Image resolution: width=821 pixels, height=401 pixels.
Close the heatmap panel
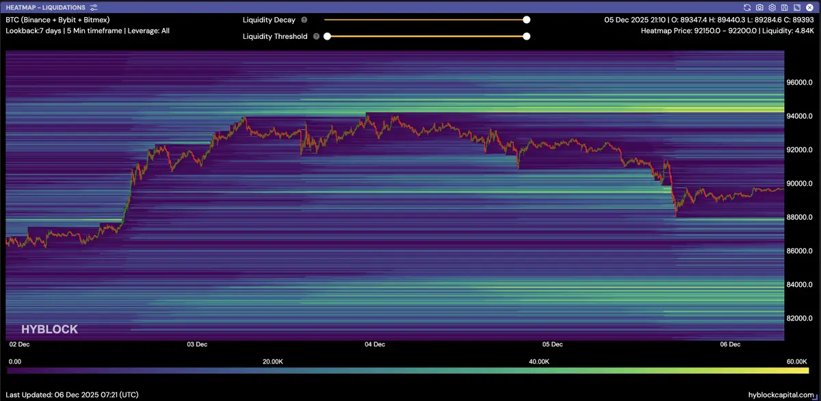click(808, 7)
